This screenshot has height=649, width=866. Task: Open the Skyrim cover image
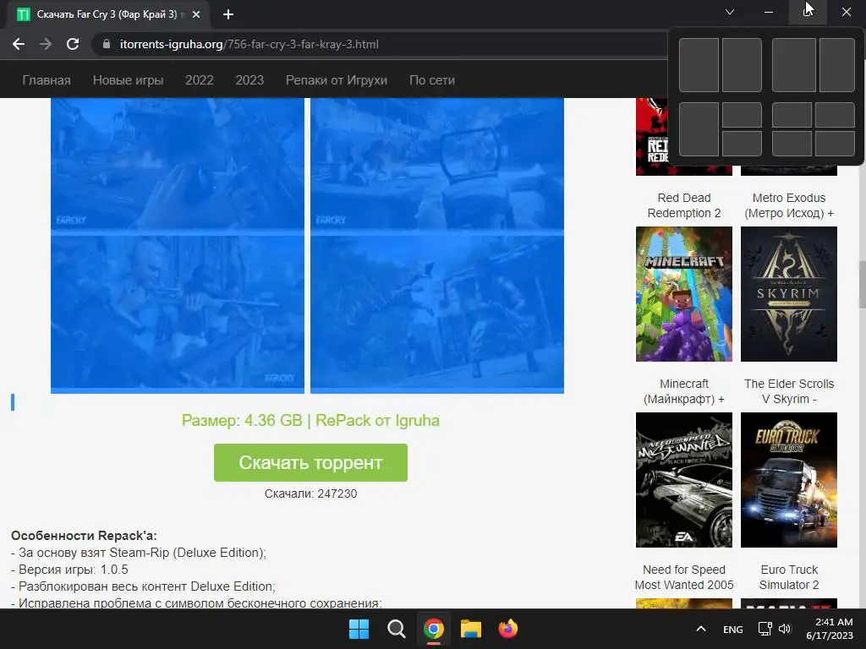[x=789, y=294]
